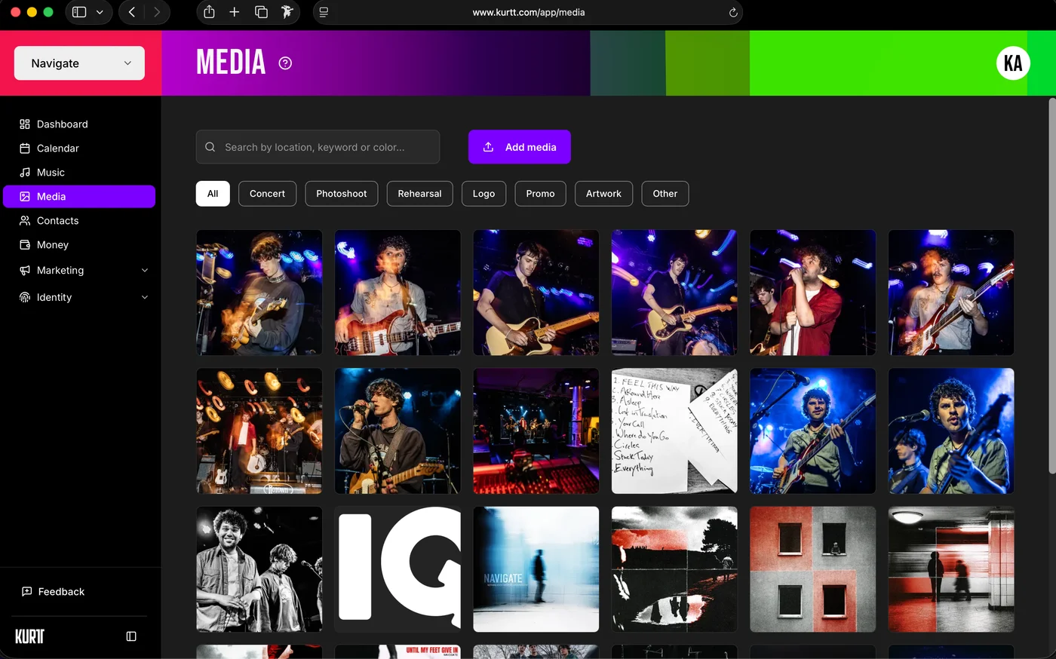Open the black-and-white band laughing photo
The image size is (1056, 659).
point(259,569)
